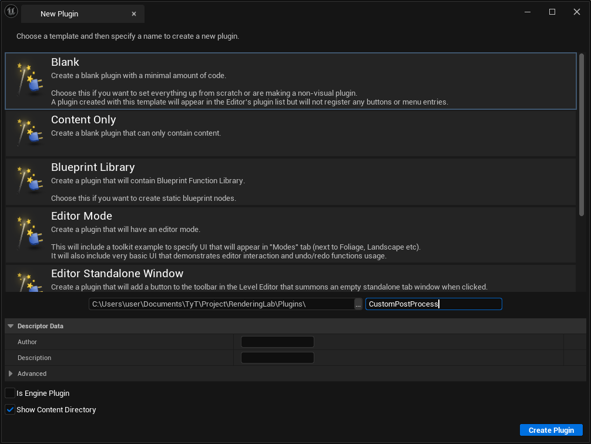Click the Unreal Engine logo icon
The height and width of the screenshot is (444, 591).
click(x=11, y=12)
